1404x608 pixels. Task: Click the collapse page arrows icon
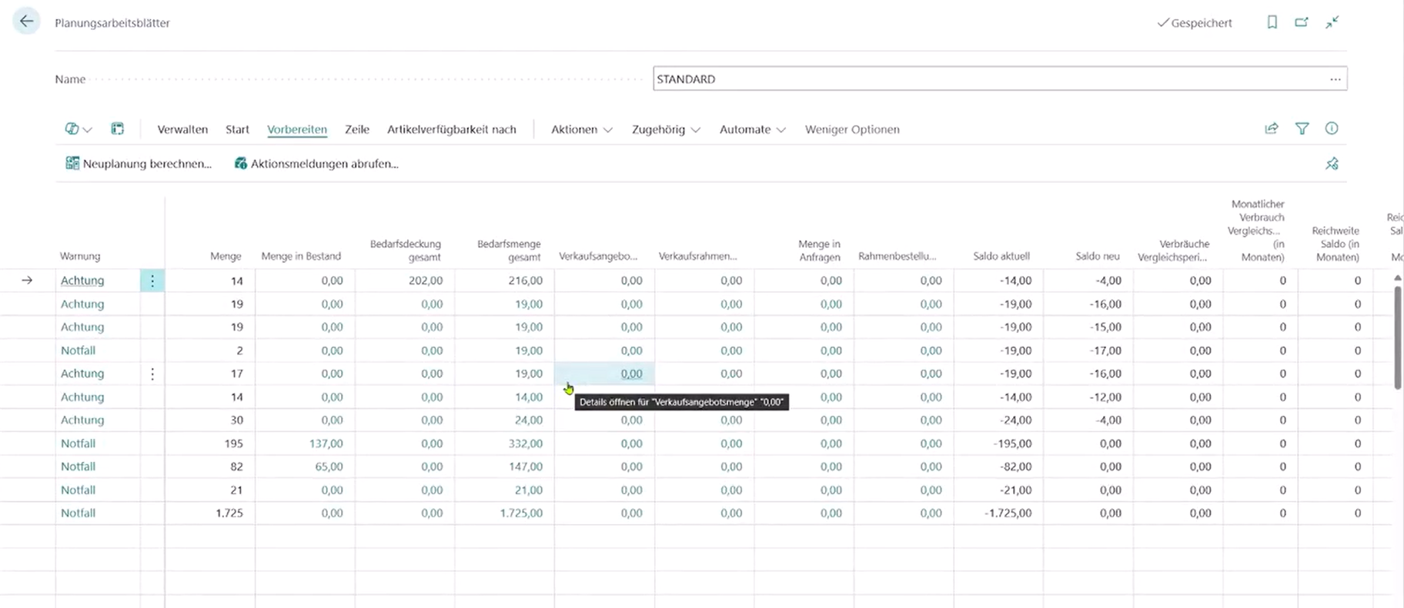1332,22
